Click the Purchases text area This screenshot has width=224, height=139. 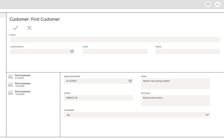176,101
